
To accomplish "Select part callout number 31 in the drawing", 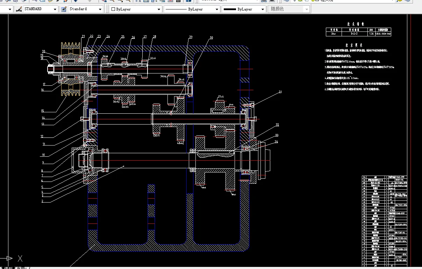I will [x=280, y=92].
